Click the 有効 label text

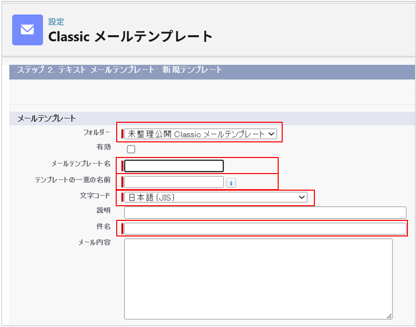103,147
